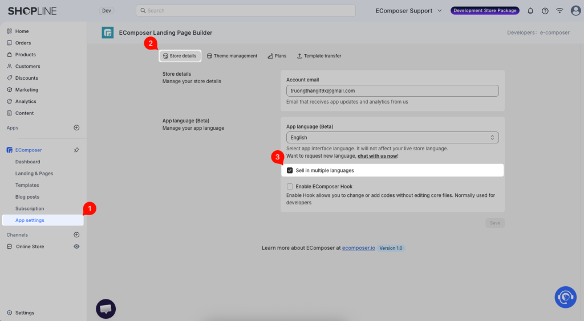The image size is (584, 321).
Task: Open the help question mark icon
Action: point(545,11)
